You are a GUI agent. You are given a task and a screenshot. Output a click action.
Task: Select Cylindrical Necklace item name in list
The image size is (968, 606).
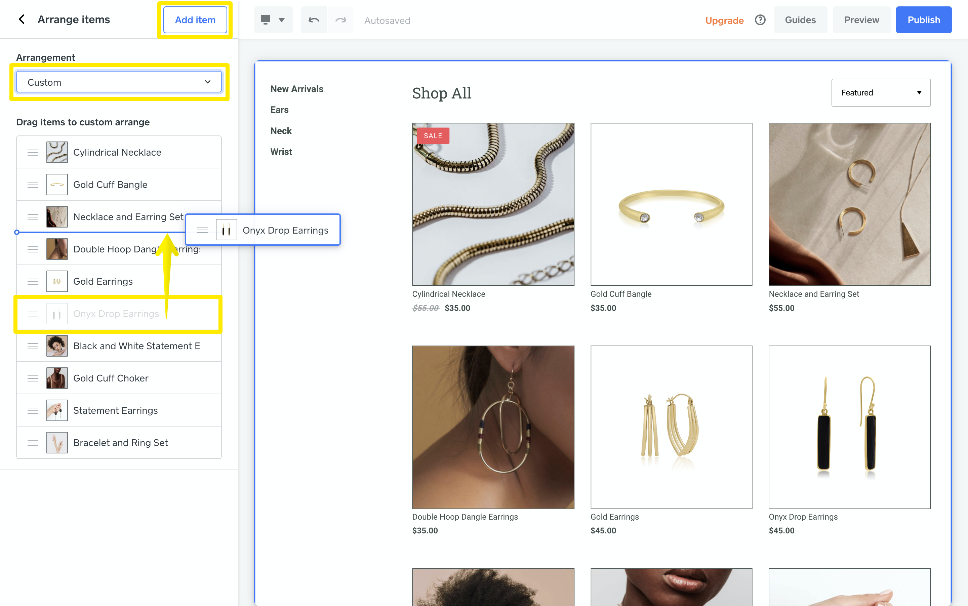(117, 152)
